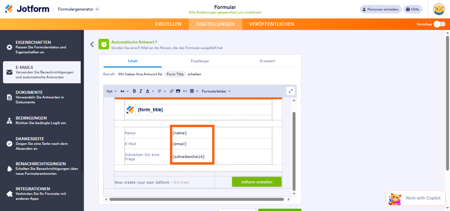
Task: Open the VERÖFFENTLICHEN tab
Action: (271, 24)
